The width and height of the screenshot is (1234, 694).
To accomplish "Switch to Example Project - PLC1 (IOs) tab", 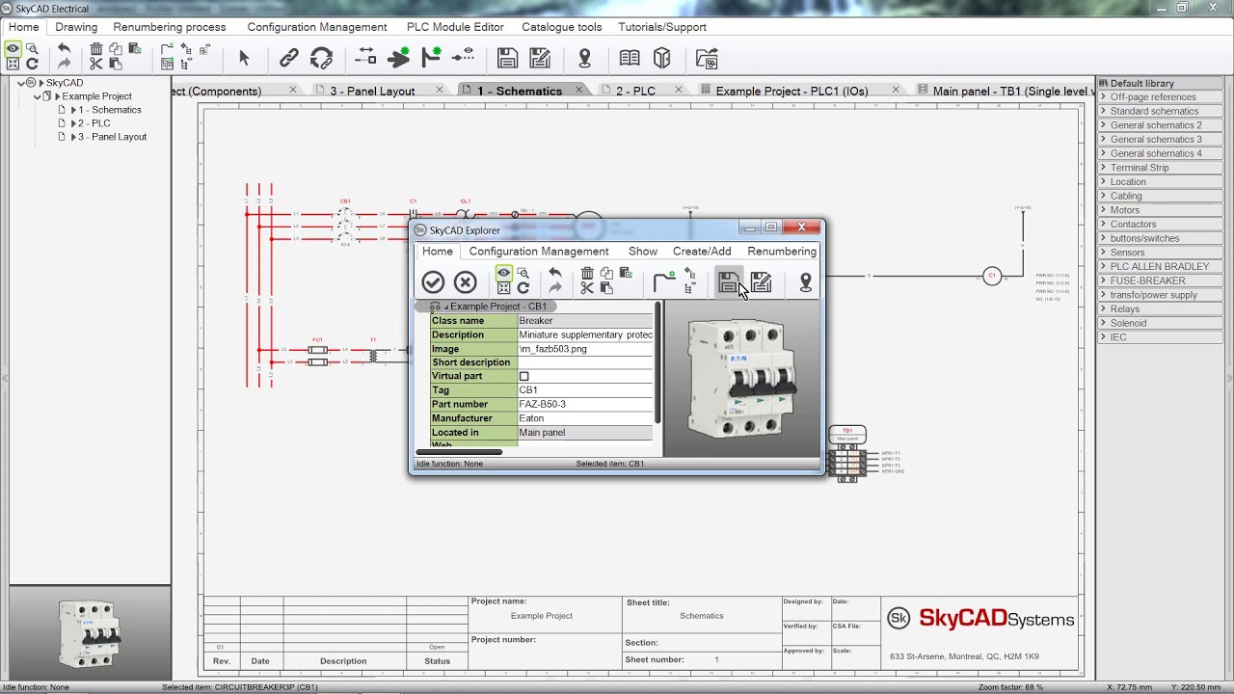I will click(791, 91).
